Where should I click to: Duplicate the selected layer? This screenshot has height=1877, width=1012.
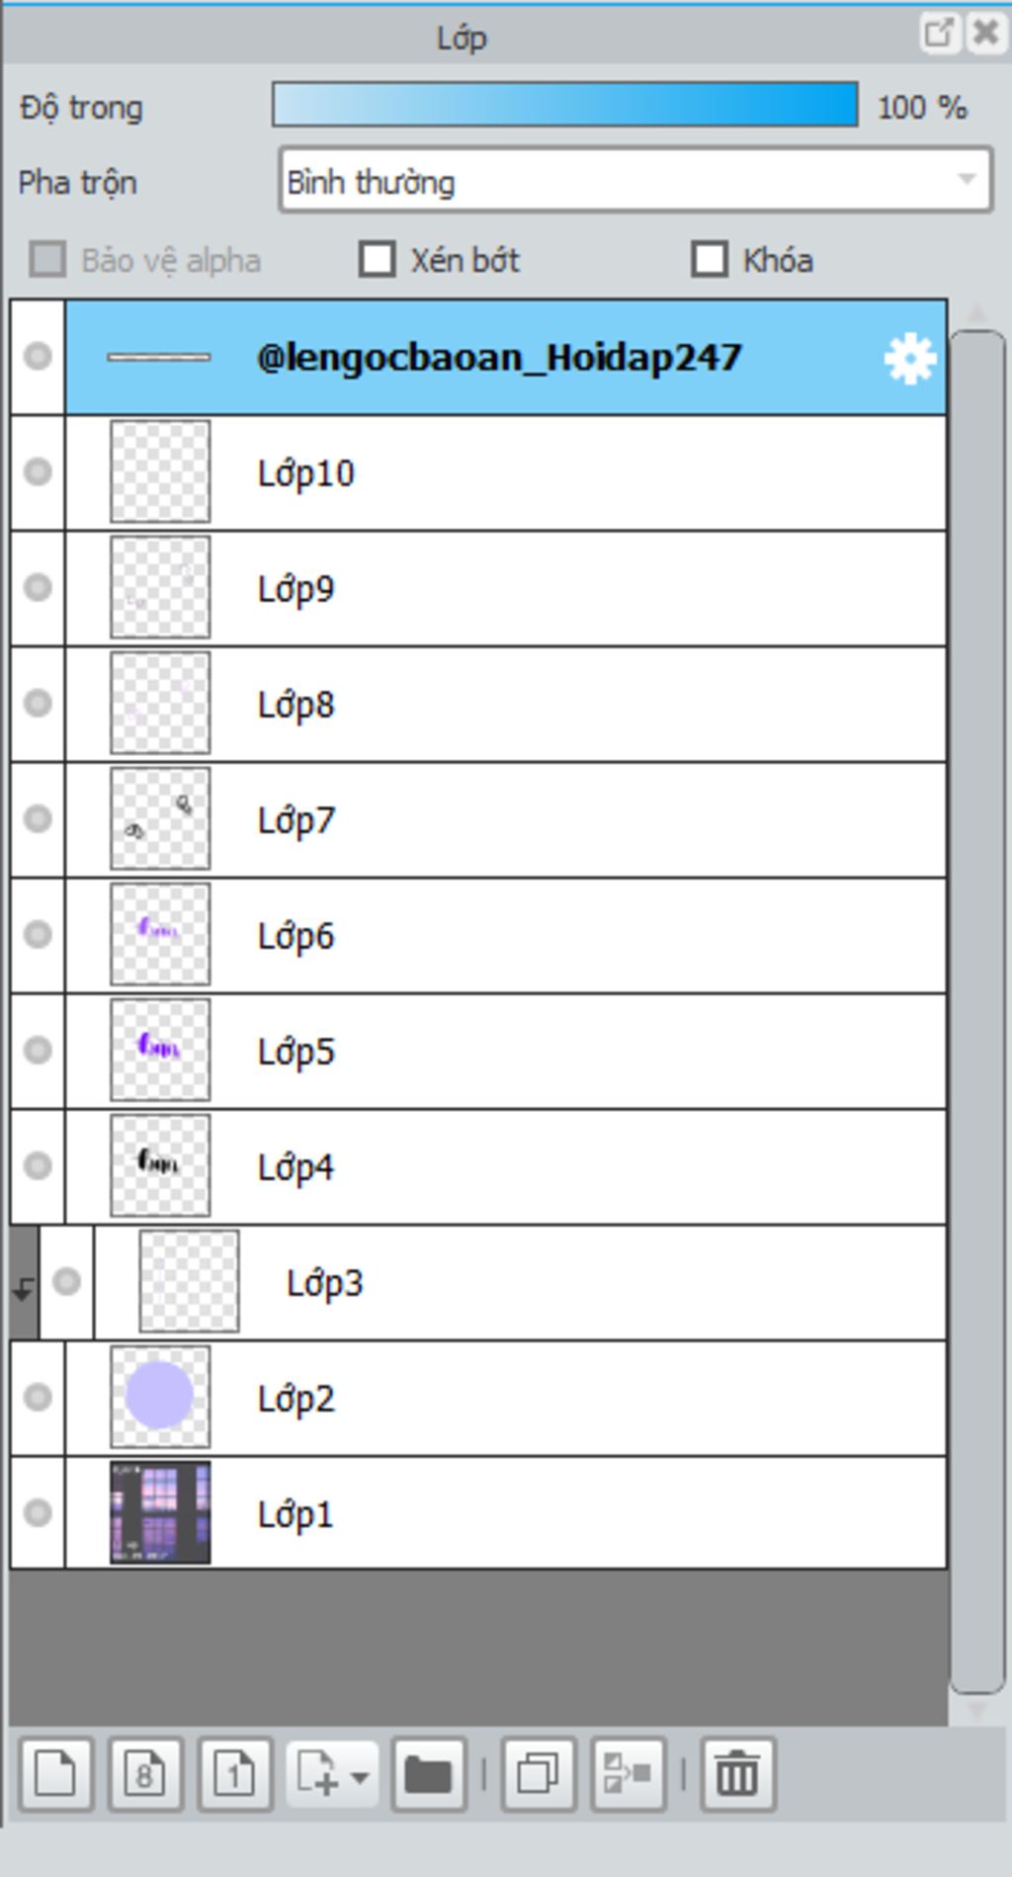point(538,1774)
